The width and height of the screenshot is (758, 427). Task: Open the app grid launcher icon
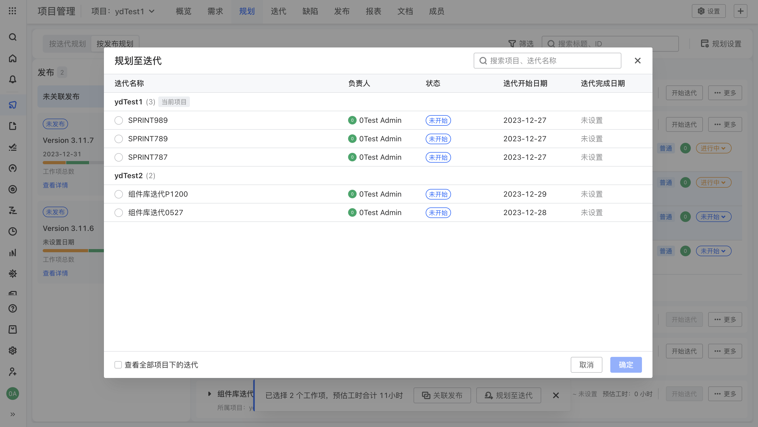[x=12, y=11]
